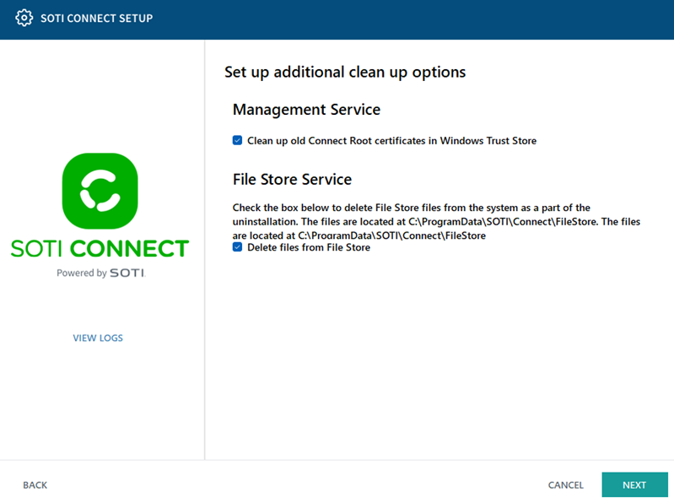Image resolution: width=674 pixels, height=503 pixels.
Task: Click the green SOTI Connect logo icon
Action: [x=100, y=191]
